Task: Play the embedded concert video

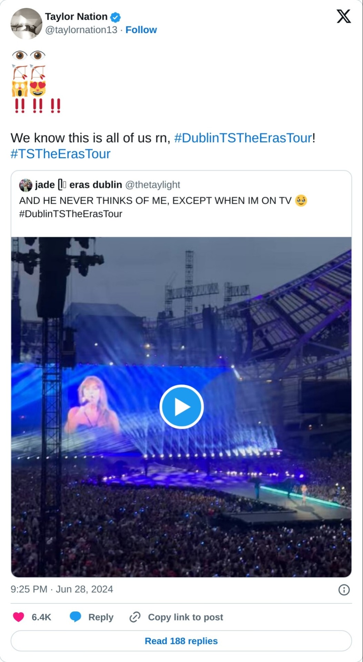Action: [x=181, y=407]
